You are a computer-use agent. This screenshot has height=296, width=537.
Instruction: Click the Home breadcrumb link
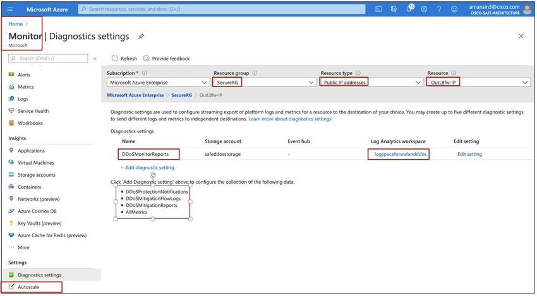15,24
